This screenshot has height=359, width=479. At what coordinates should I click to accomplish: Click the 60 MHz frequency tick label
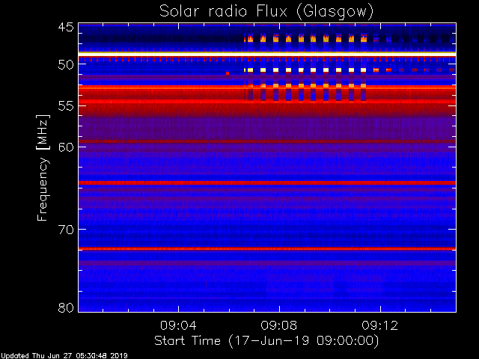(x=65, y=147)
